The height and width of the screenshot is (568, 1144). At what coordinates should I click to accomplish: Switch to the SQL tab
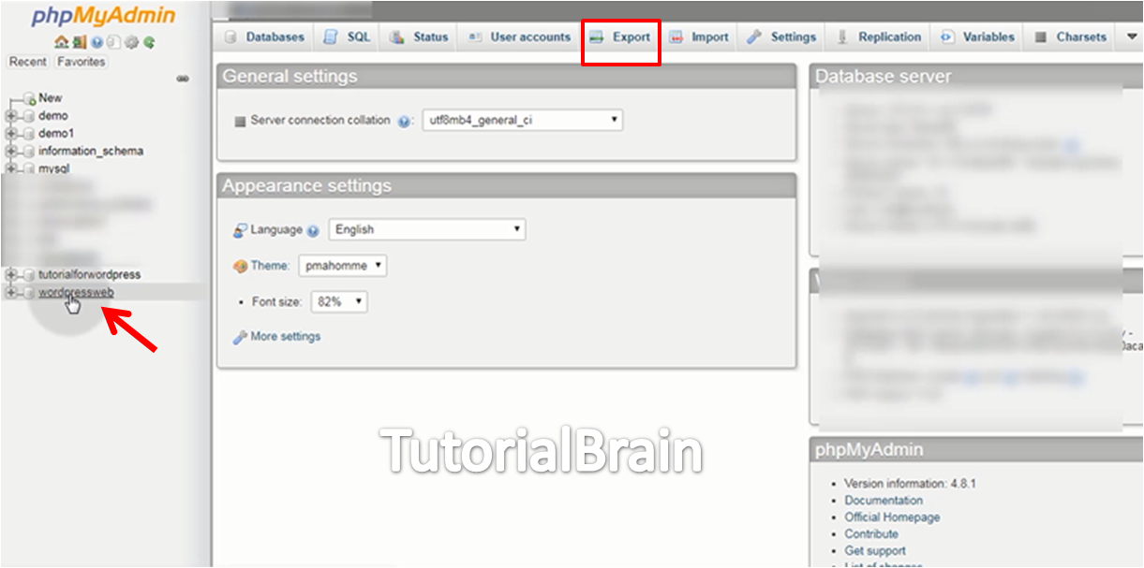click(x=348, y=37)
